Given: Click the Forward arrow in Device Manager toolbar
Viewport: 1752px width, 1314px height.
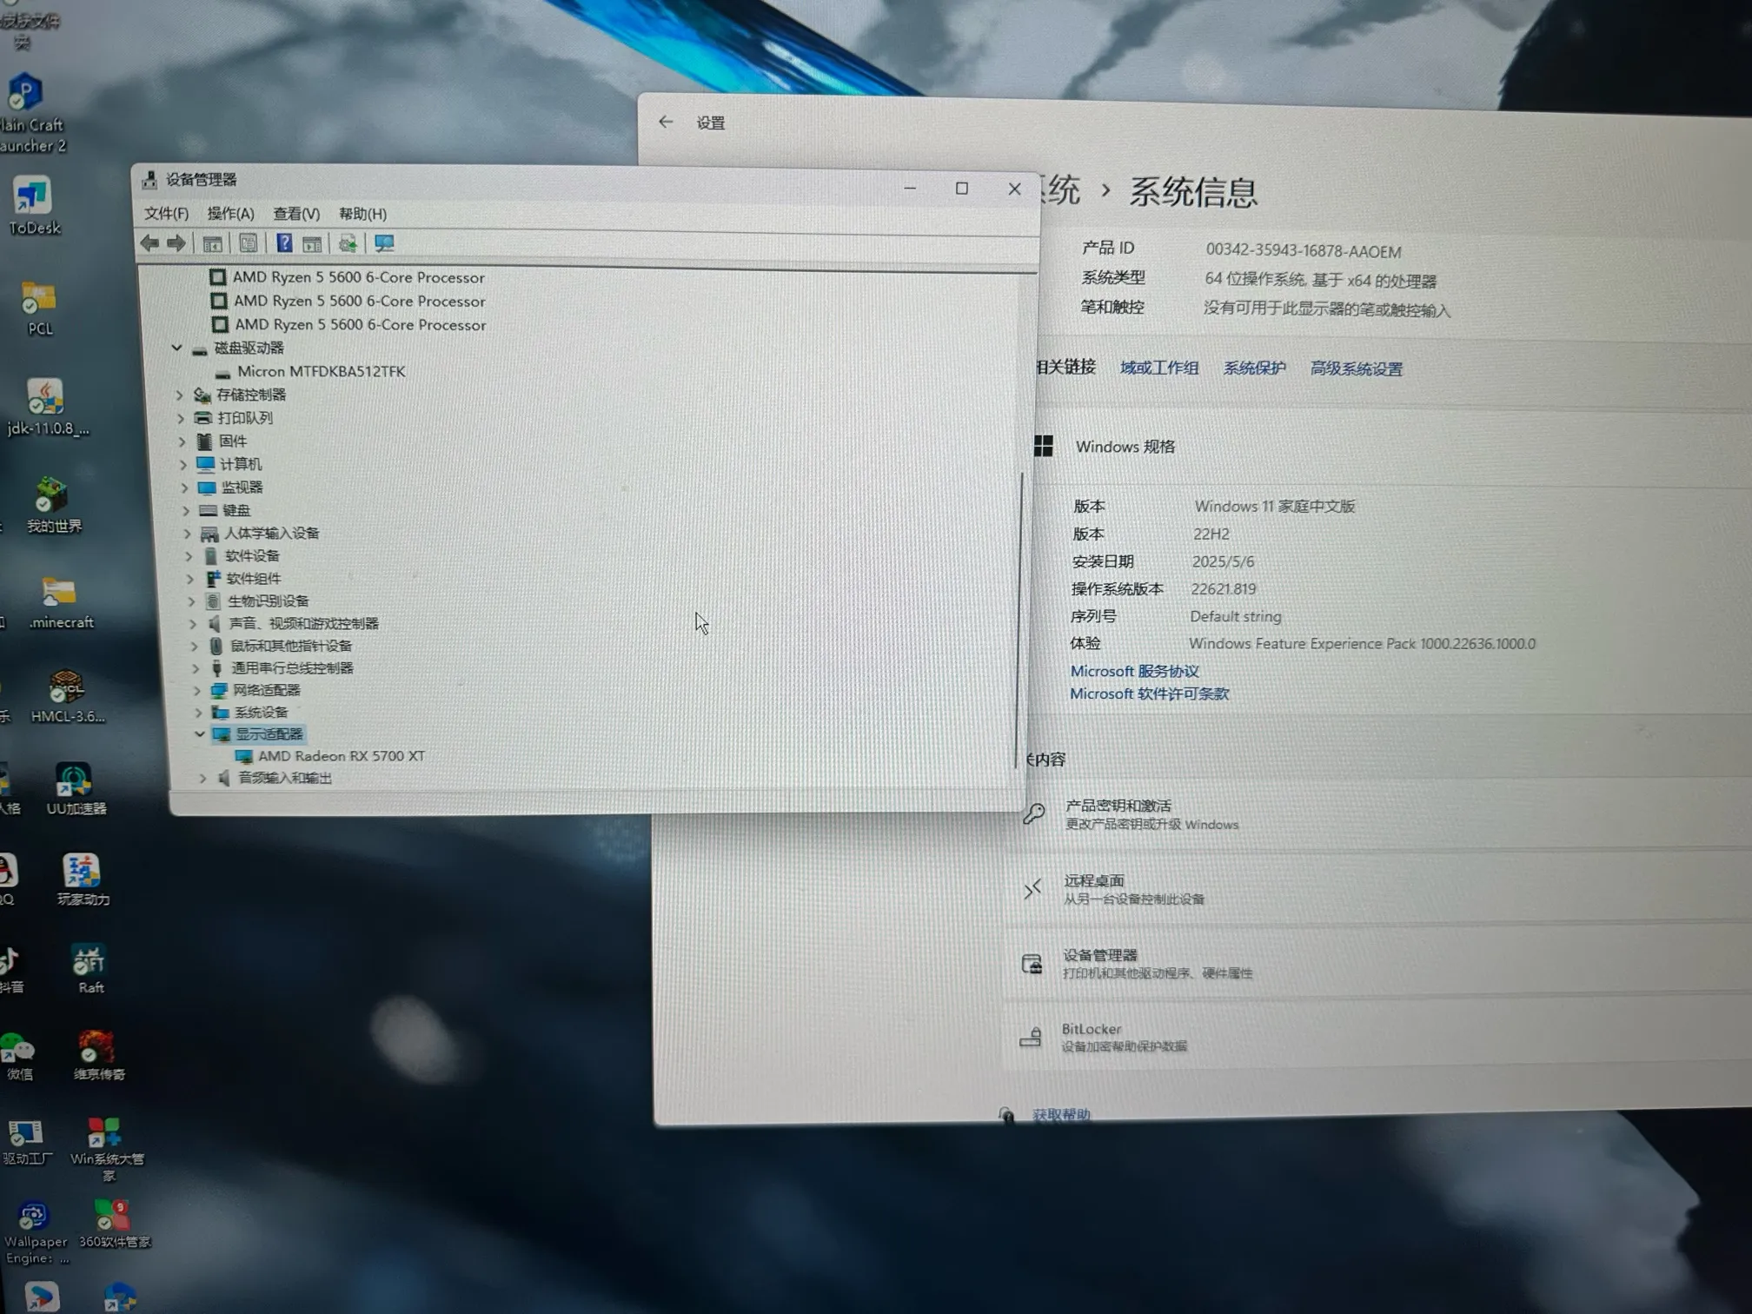Looking at the screenshot, I should tap(176, 243).
